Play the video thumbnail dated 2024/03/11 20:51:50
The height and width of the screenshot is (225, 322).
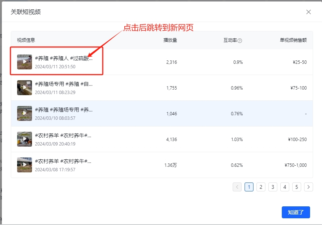click(x=25, y=62)
